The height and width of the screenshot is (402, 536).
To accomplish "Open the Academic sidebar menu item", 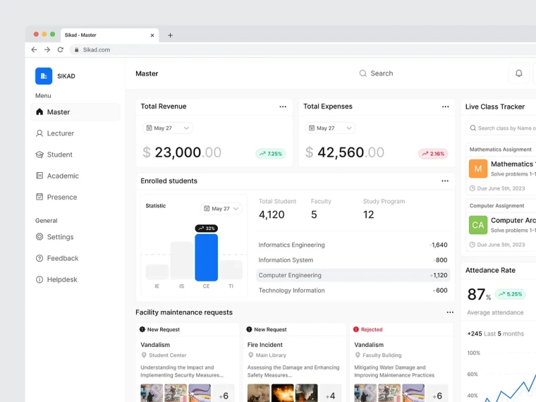I will click(x=63, y=176).
